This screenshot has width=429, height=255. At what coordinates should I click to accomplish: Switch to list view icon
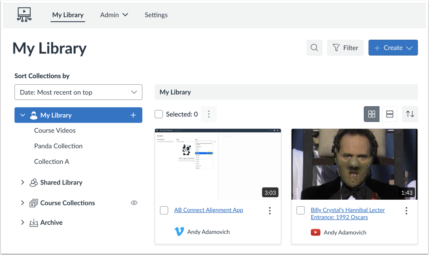(389, 114)
